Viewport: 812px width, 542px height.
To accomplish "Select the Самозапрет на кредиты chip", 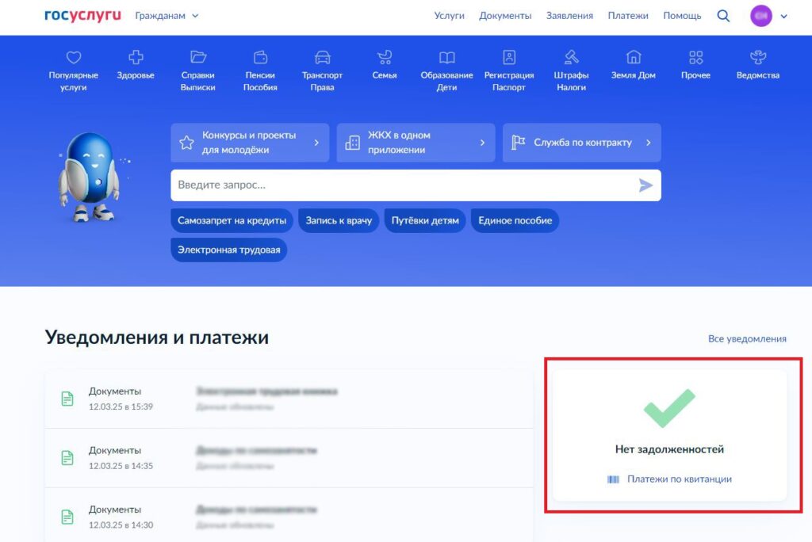I will (232, 220).
